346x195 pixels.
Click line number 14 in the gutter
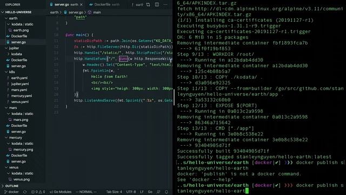(x=56, y=59)
